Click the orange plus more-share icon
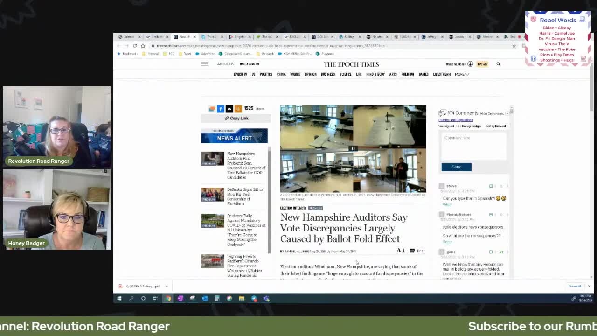This screenshot has height=336, width=597. 238,109
